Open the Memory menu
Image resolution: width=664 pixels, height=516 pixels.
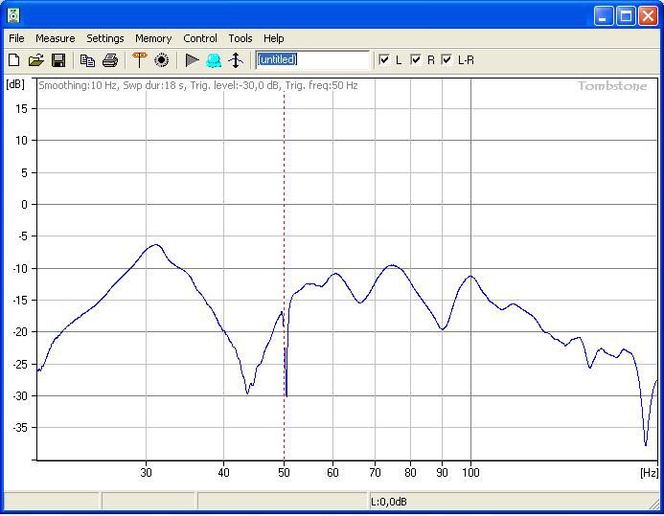point(153,38)
